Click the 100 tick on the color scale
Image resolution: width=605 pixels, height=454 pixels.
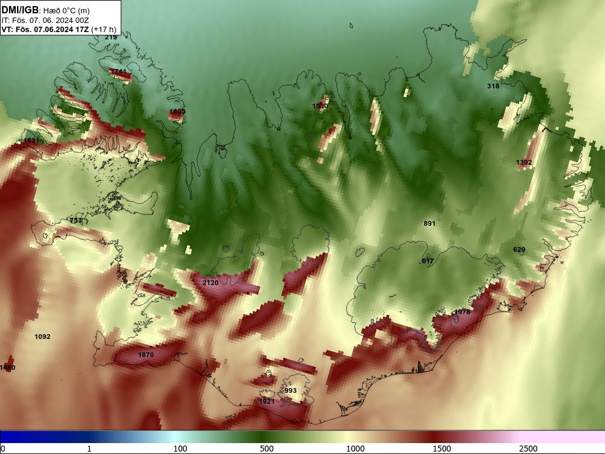(x=180, y=449)
